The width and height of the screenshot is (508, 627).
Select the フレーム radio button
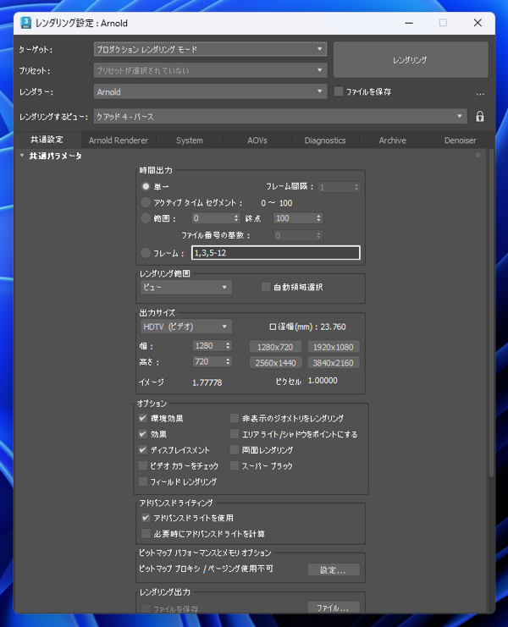pyautogui.click(x=146, y=253)
